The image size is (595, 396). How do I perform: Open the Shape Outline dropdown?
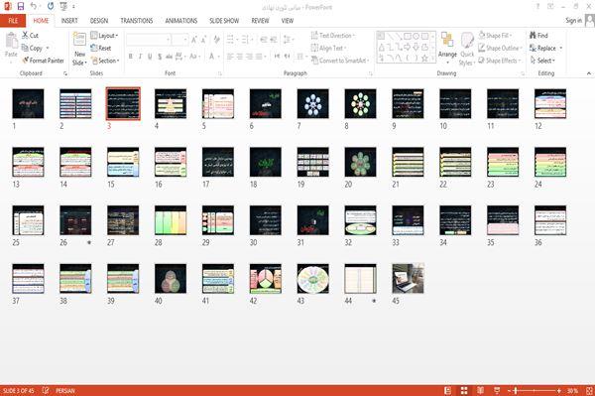pos(500,49)
